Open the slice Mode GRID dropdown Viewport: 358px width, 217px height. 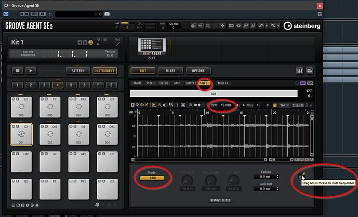tap(152, 178)
